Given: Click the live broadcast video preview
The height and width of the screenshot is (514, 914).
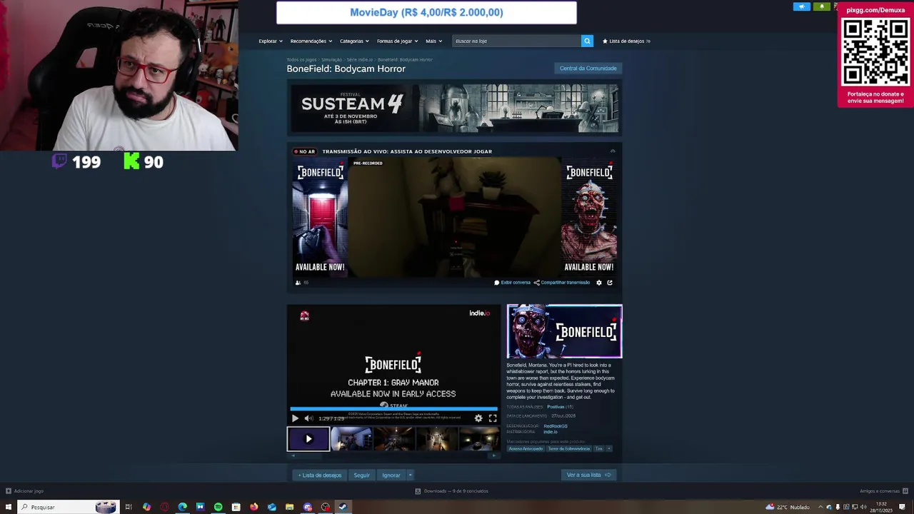Looking at the screenshot, I should click(x=454, y=217).
